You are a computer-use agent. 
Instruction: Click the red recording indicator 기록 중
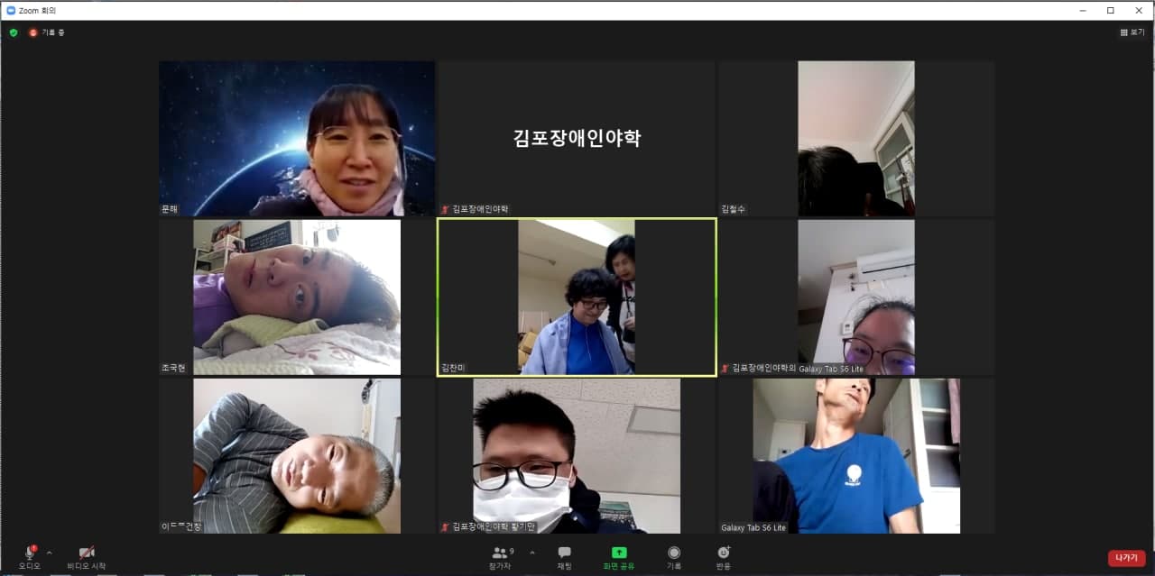[x=47, y=32]
